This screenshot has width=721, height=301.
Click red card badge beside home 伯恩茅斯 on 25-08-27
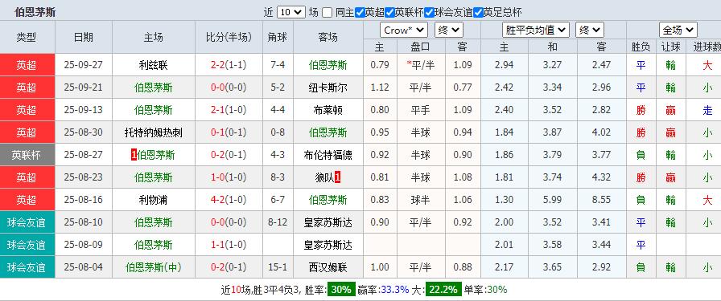coord(134,155)
